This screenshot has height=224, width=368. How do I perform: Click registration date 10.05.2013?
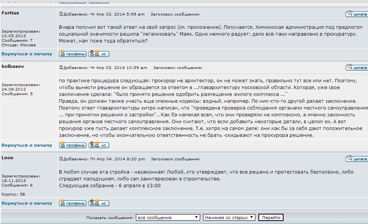point(14,36)
